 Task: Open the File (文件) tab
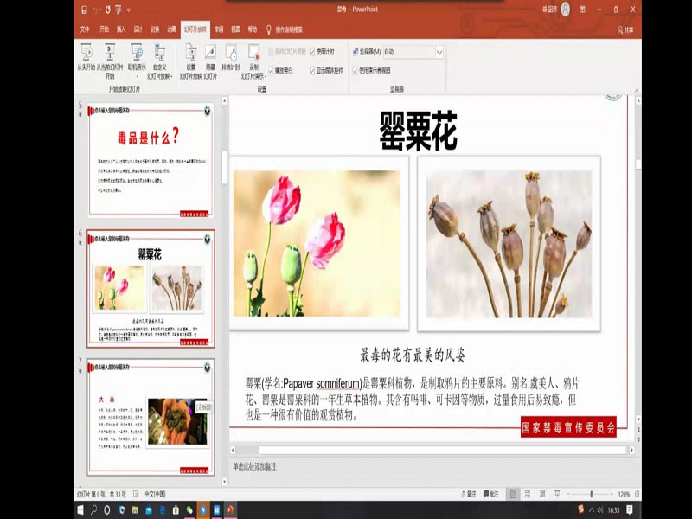click(85, 29)
